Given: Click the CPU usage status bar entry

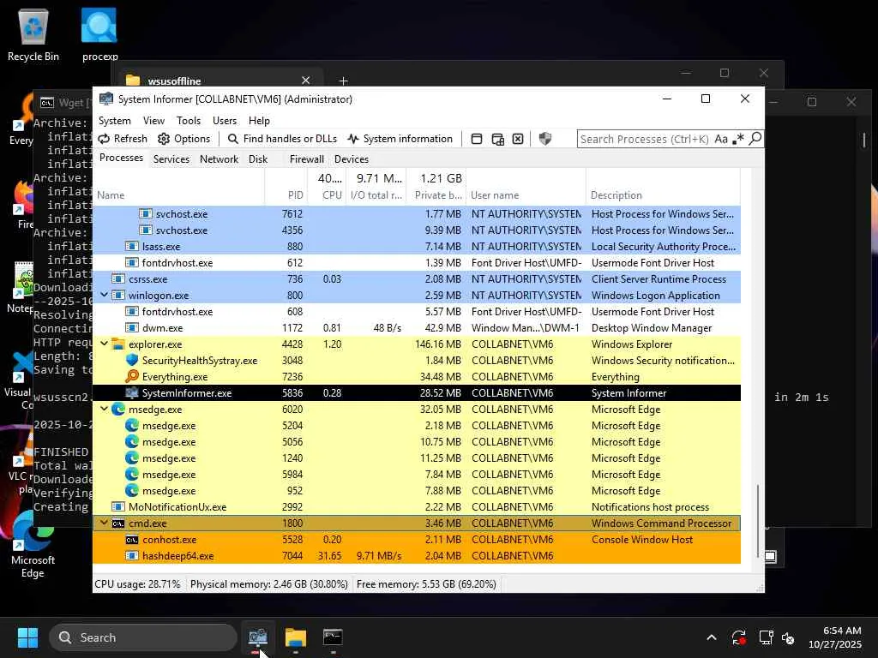Looking at the screenshot, I should [137, 584].
